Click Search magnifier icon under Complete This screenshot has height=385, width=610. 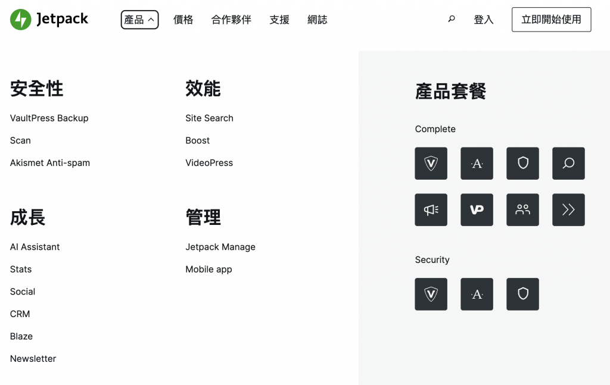click(568, 163)
